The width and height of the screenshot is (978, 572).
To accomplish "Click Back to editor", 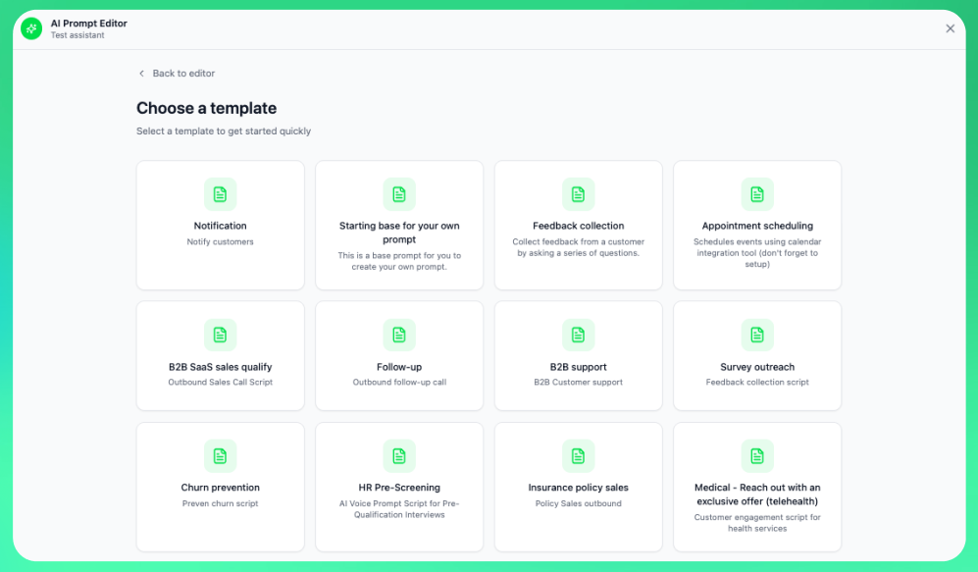I will 178,73.
